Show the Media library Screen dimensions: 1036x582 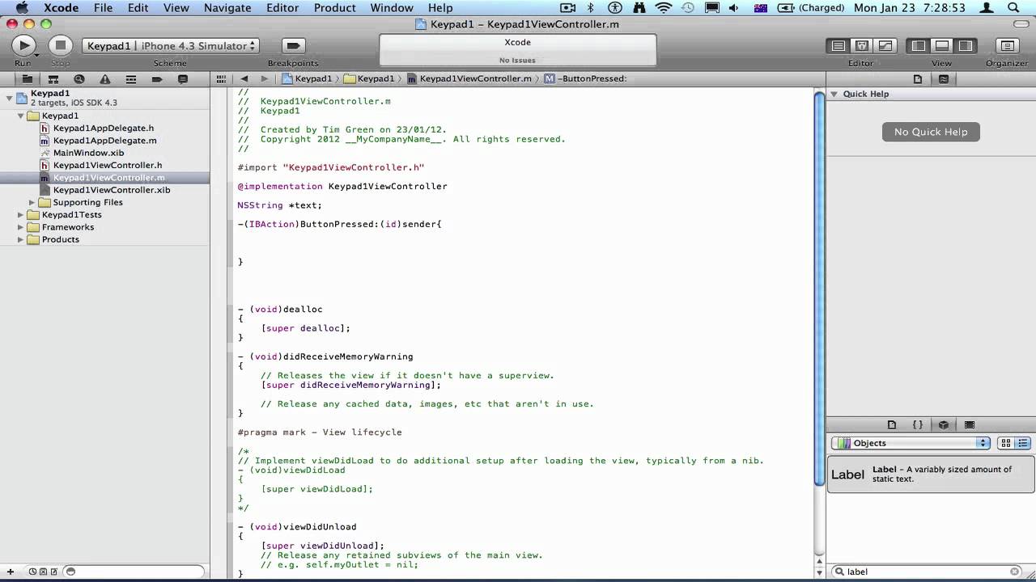tap(970, 425)
